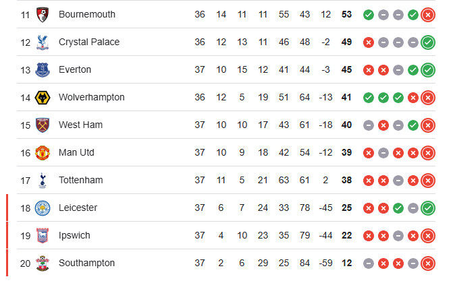Click the Wolverhampton wolf crest
Viewport: 453px width, 283px height.
(43, 97)
